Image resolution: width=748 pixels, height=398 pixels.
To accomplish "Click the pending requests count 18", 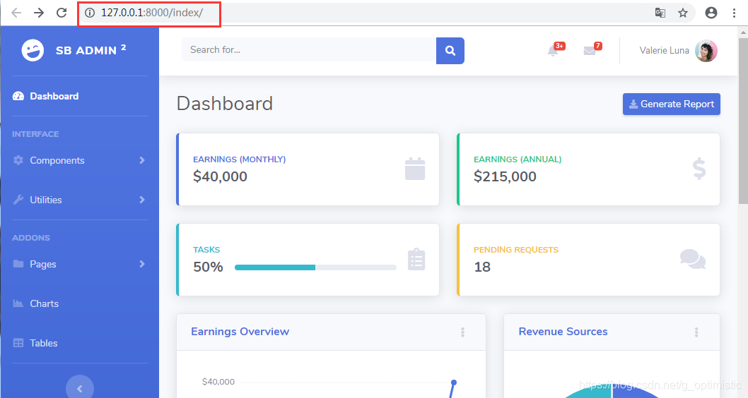I will [x=481, y=267].
